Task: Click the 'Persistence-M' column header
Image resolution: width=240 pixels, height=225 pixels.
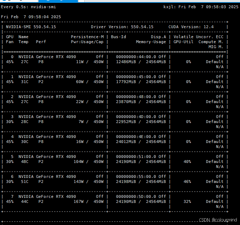Action: 87,37
